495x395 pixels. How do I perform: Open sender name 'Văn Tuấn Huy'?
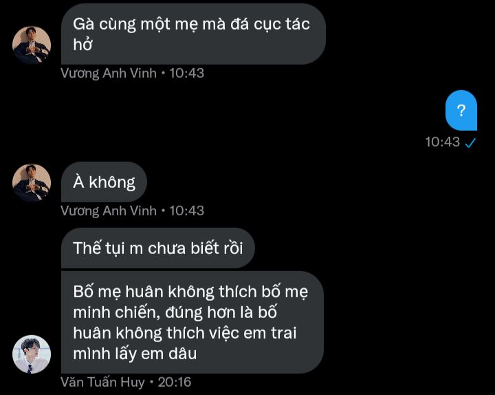tap(102, 383)
